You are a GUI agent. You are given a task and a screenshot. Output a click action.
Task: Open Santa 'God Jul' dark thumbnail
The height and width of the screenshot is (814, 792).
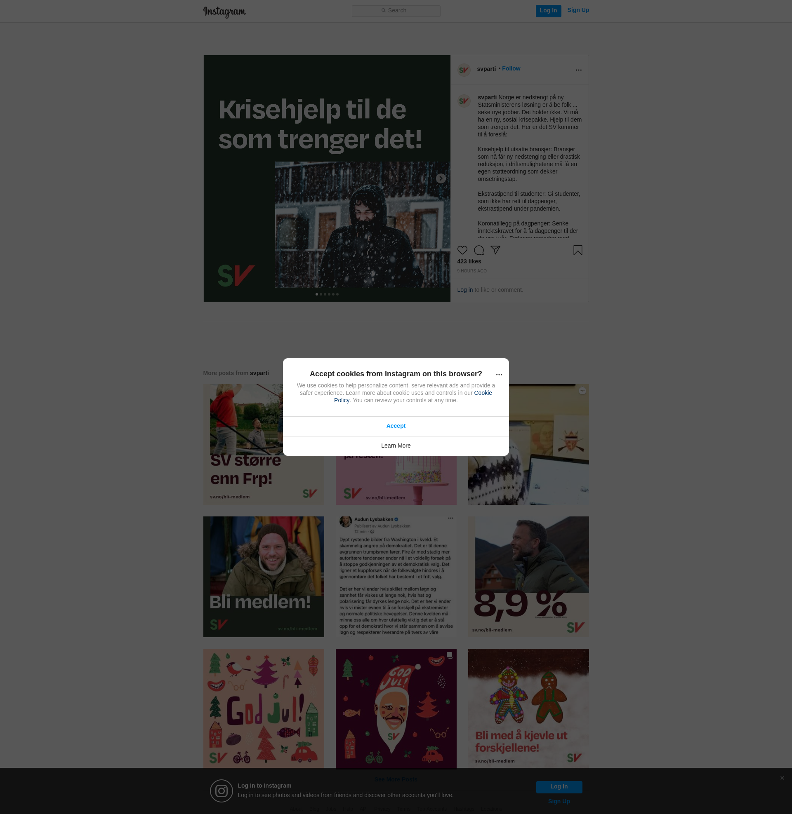[x=396, y=708]
